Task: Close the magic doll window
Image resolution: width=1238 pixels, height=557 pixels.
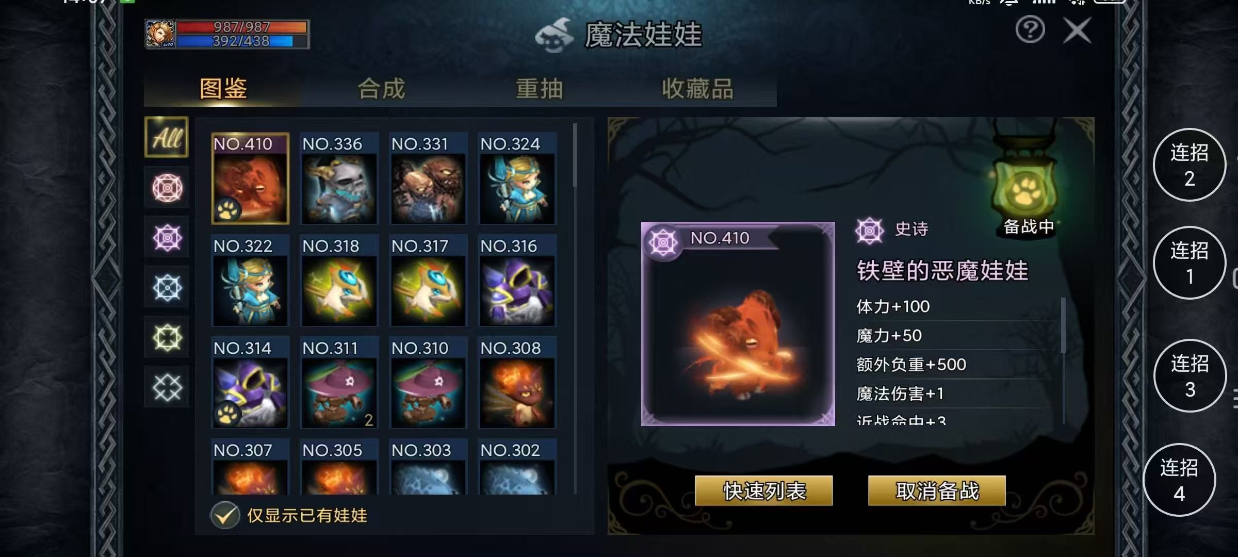Action: 1078,31
